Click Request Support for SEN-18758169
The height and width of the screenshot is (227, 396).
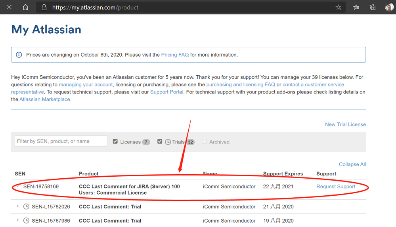(x=336, y=187)
